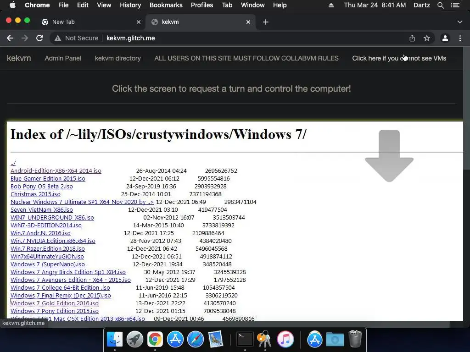
Task: Click the eject icon in menu bar
Action: coord(331,5)
